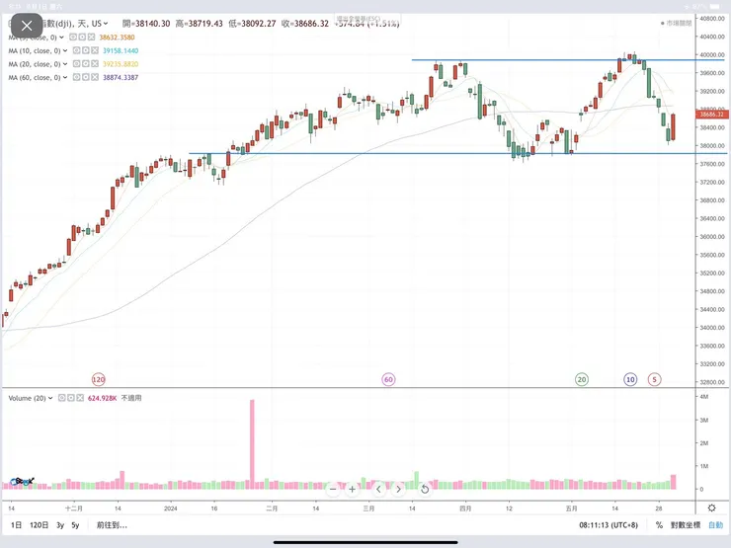Click the red 38686.32 current price label

pyautogui.click(x=711, y=115)
